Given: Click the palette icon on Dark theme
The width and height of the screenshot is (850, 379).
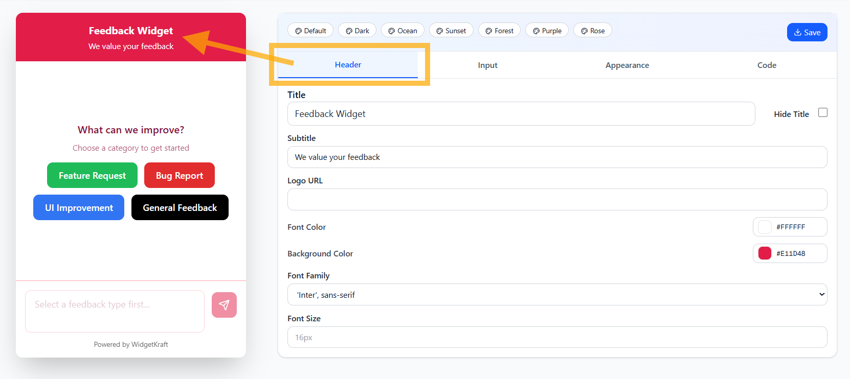Looking at the screenshot, I should [349, 31].
